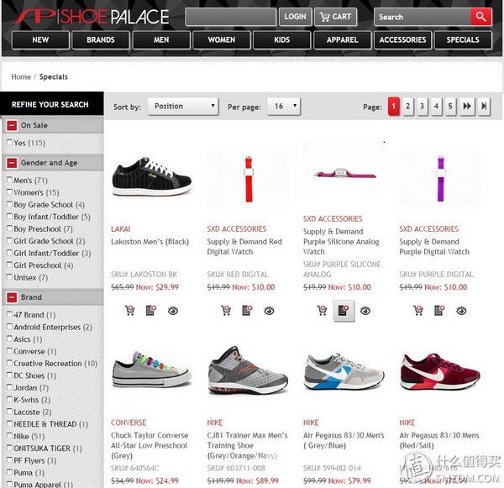The width and height of the screenshot is (504, 488).
Task: Click the last page arrow icon
Action: (x=484, y=106)
